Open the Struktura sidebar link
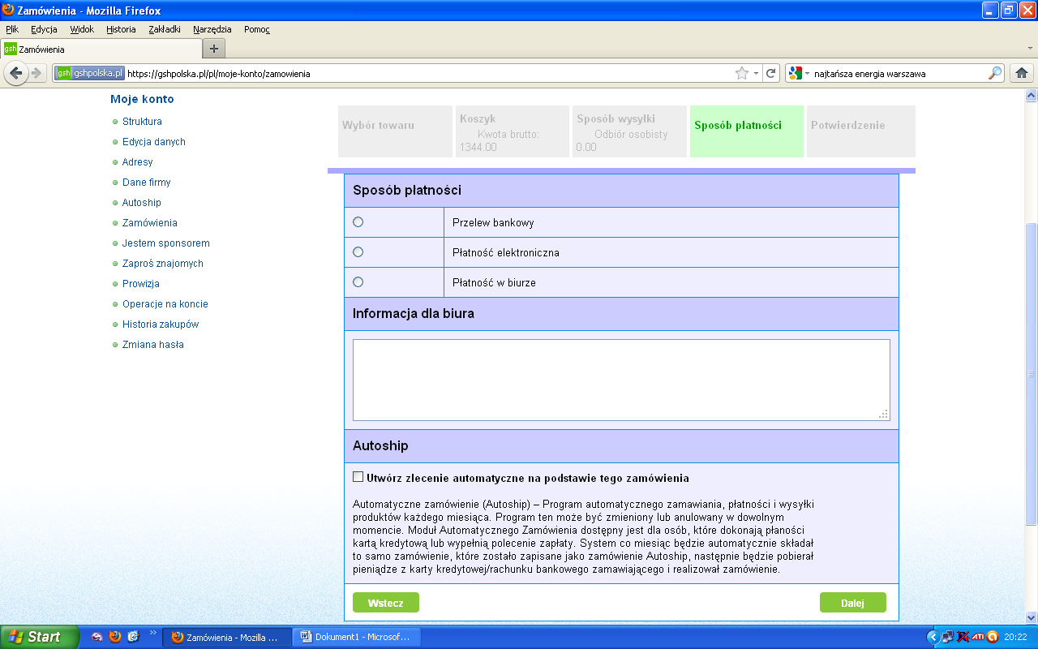Screen dimensions: 1038x649 coord(142,122)
